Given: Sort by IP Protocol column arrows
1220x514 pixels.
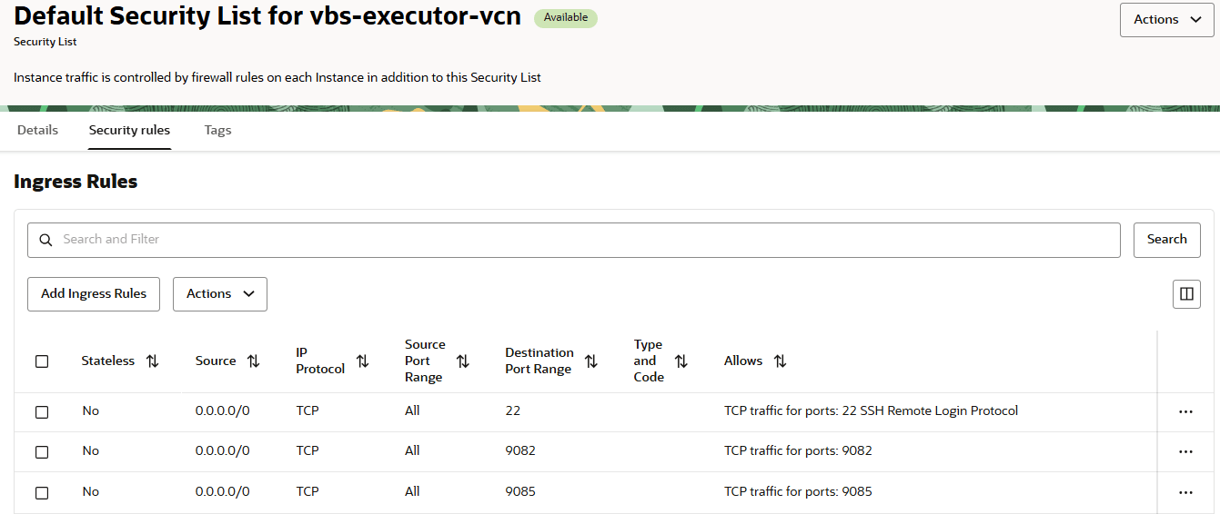Looking at the screenshot, I should click(x=362, y=361).
